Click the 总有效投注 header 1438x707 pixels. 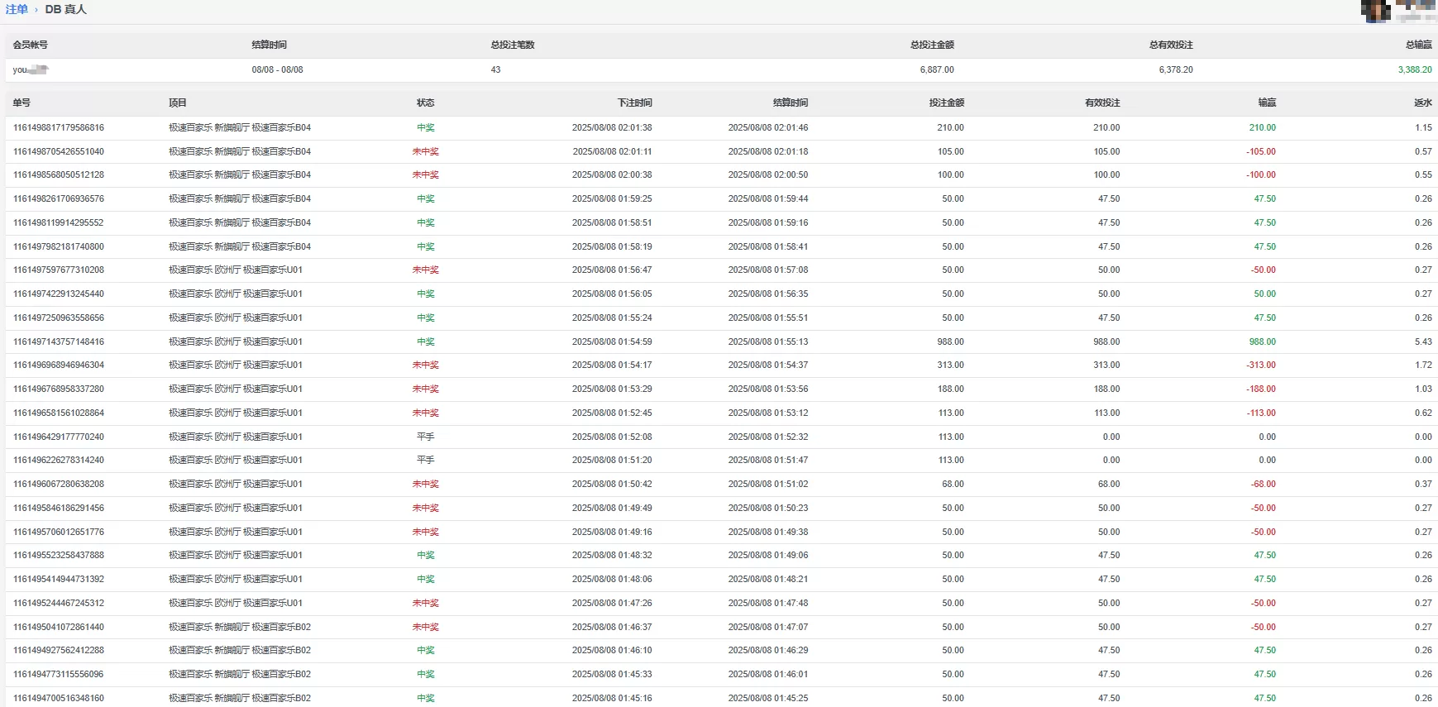point(1171,45)
